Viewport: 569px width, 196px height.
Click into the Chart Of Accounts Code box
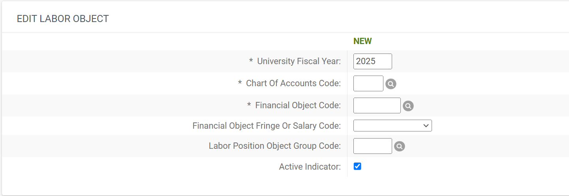tap(368, 83)
